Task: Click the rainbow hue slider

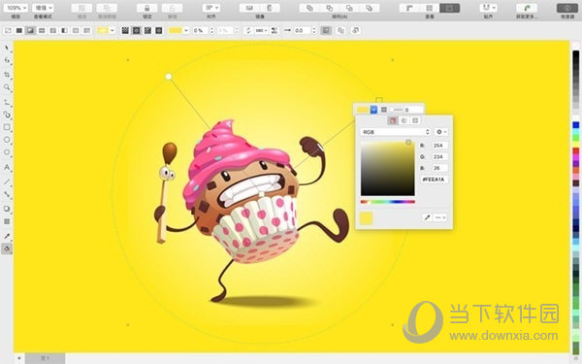Action: 387,202
